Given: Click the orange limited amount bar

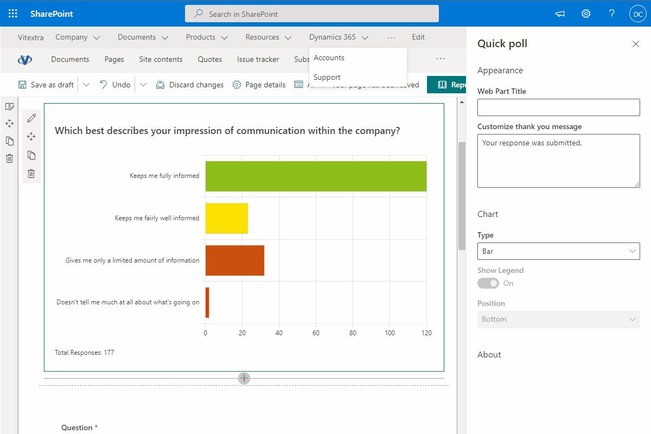Looking at the screenshot, I should [x=235, y=260].
